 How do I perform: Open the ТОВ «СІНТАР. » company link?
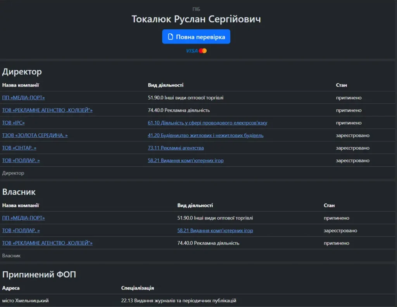click(x=19, y=148)
